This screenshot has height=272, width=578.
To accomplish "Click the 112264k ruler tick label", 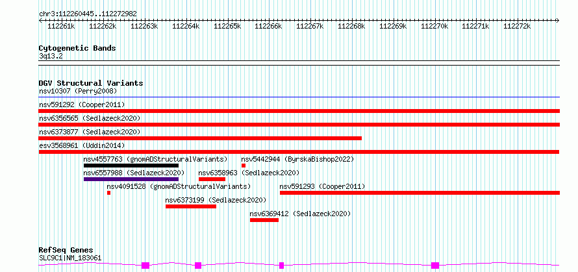I will coord(186,26).
